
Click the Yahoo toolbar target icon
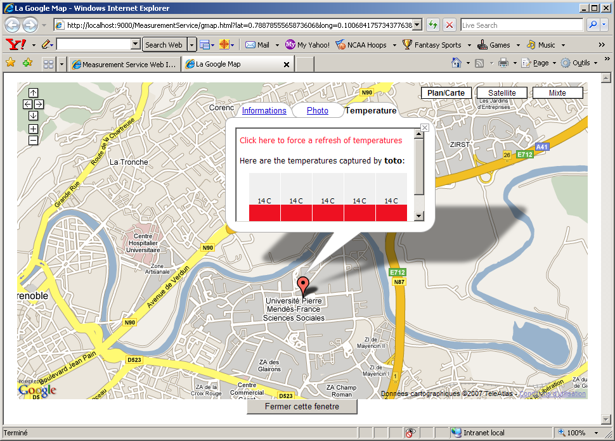click(x=224, y=45)
